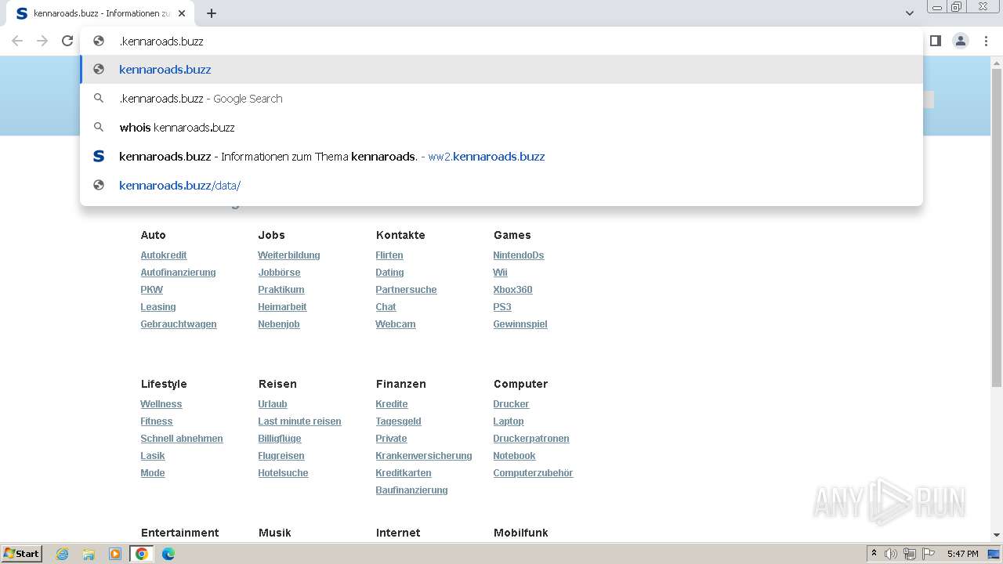1003x564 pixels.
Task: Open the Action Center flag icon
Action: point(929,554)
